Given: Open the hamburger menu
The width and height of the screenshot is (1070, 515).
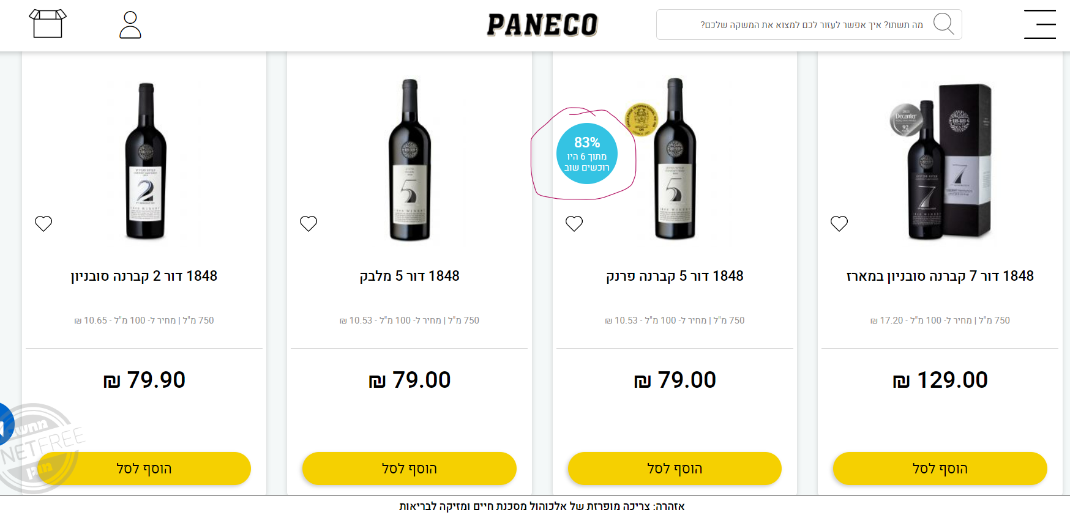Looking at the screenshot, I should click(x=1039, y=24).
